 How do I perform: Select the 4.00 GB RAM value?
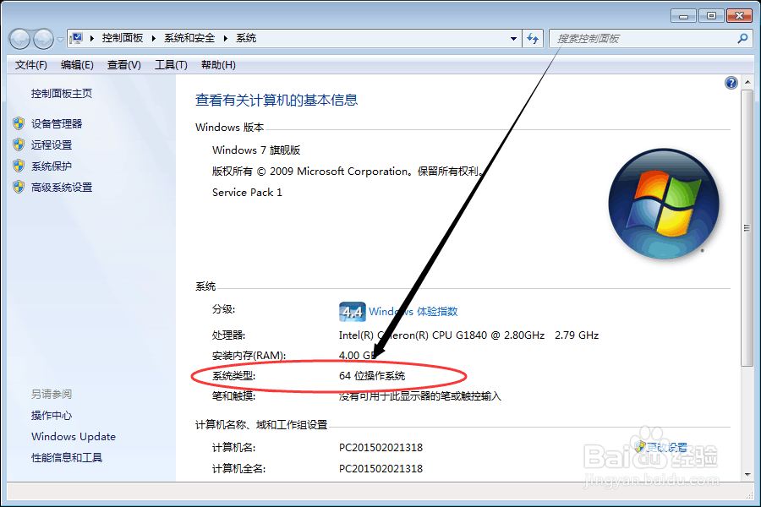pyautogui.click(x=358, y=356)
